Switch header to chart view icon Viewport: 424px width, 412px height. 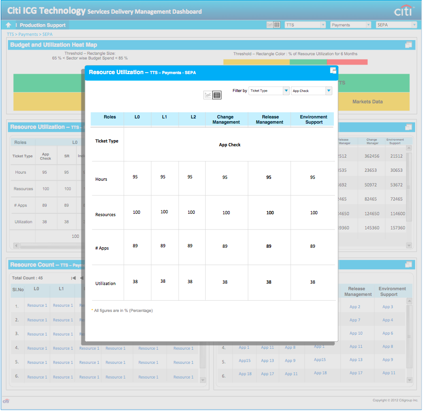coord(270,25)
